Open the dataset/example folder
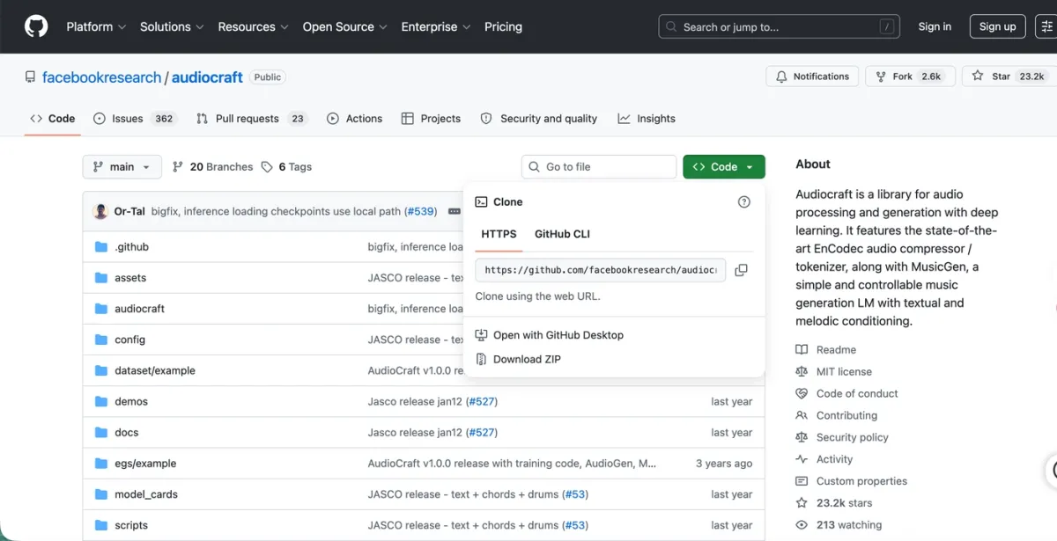1057x541 pixels. (x=155, y=370)
